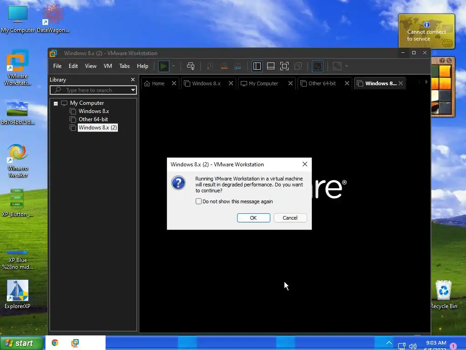Open the XP Blue desktop file
This screenshot has width=466, height=350.
click(17, 260)
